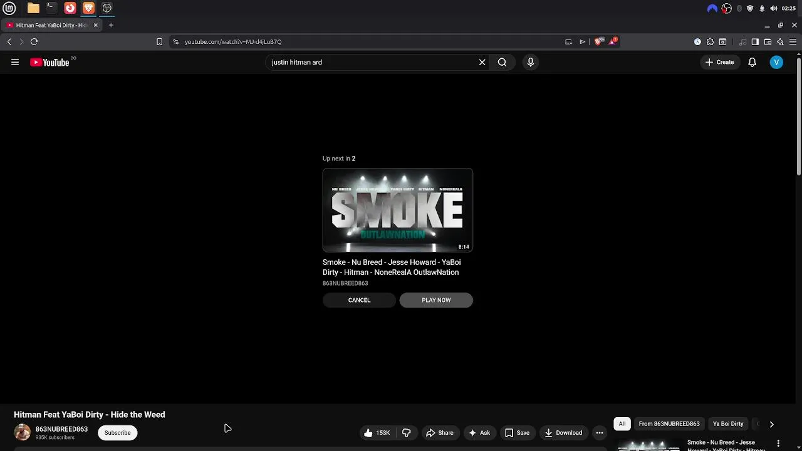The width and height of the screenshot is (802, 451).
Task: Open the 02:25 clock calendar
Action: (x=789, y=8)
